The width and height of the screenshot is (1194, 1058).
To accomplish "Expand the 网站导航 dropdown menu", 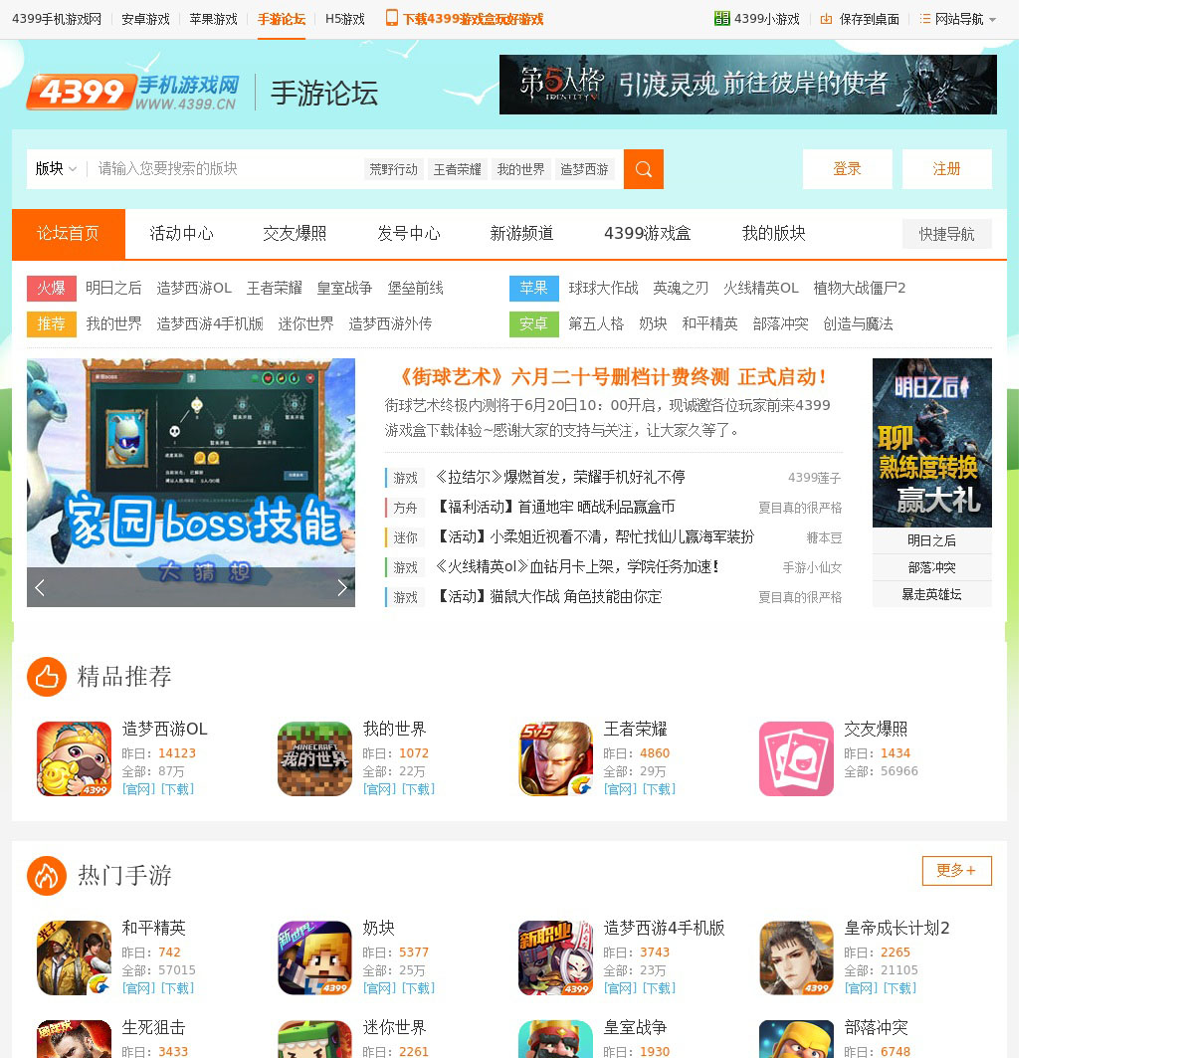I will pos(957,19).
